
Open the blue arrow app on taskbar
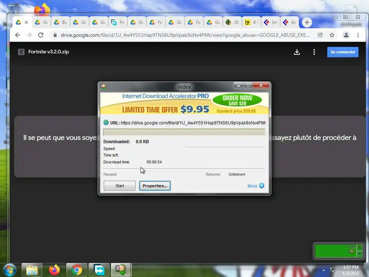click(x=99, y=270)
